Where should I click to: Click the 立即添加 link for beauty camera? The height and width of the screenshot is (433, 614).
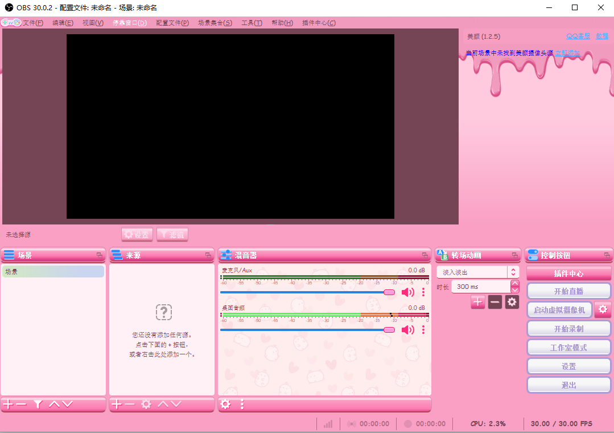[567, 53]
